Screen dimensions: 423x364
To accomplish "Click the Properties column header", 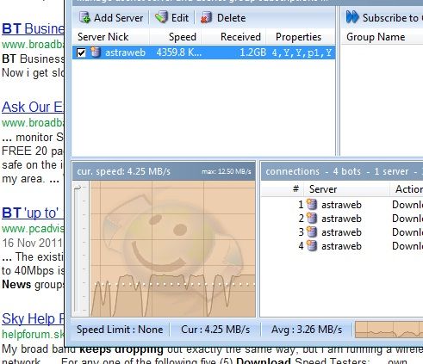I will (x=300, y=37).
